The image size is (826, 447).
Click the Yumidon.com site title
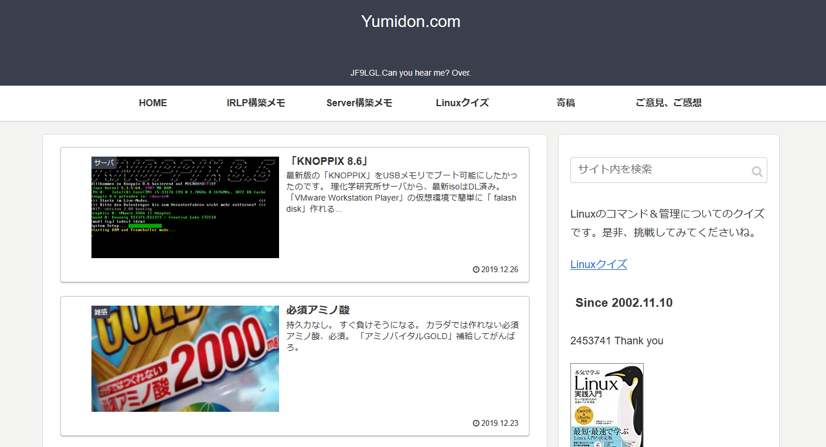(x=410, y=21)
